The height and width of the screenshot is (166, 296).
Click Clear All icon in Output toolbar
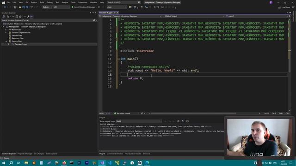point(178,121)
